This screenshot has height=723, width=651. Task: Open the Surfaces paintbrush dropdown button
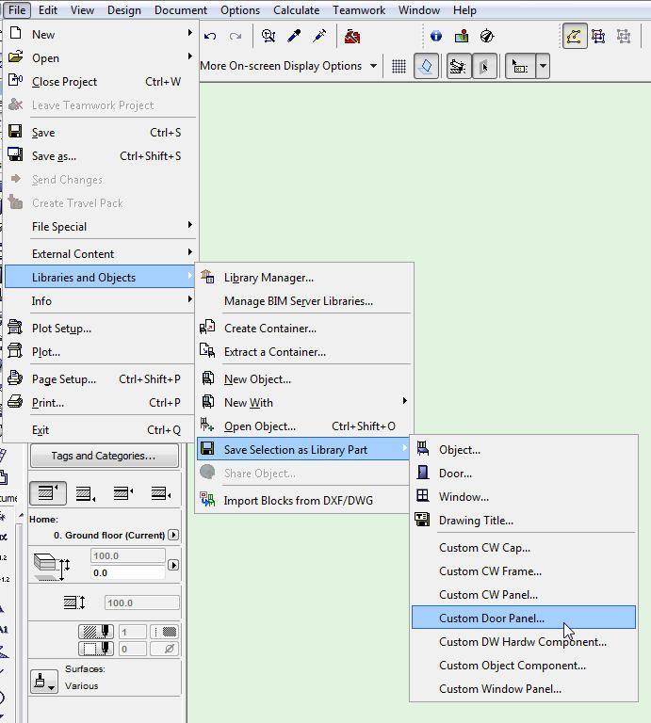point(44,682)
